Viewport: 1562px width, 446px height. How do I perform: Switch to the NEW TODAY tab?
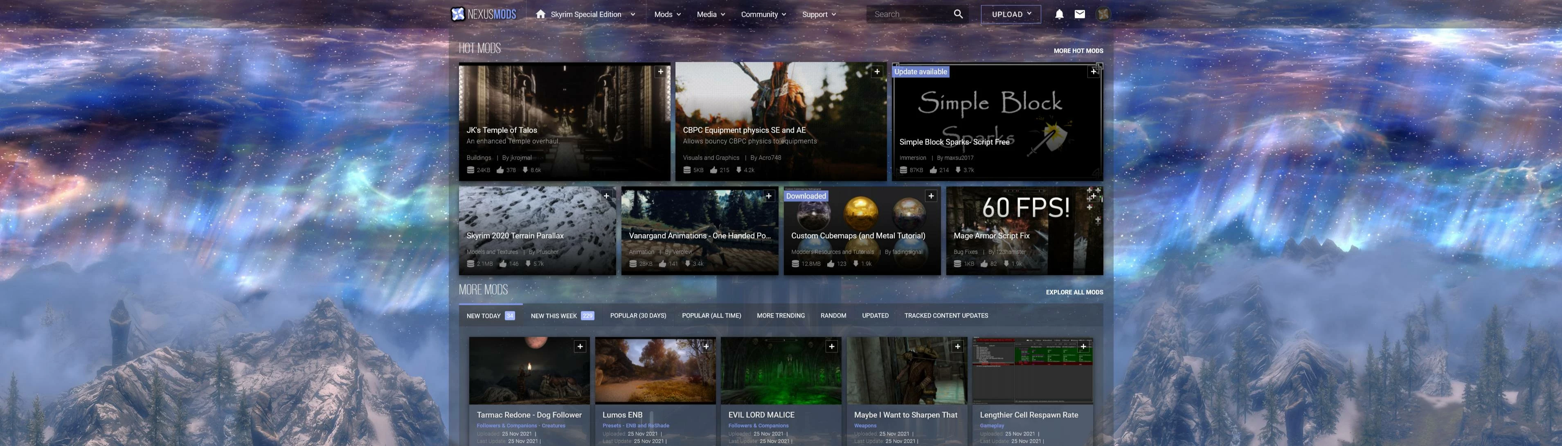490,315
